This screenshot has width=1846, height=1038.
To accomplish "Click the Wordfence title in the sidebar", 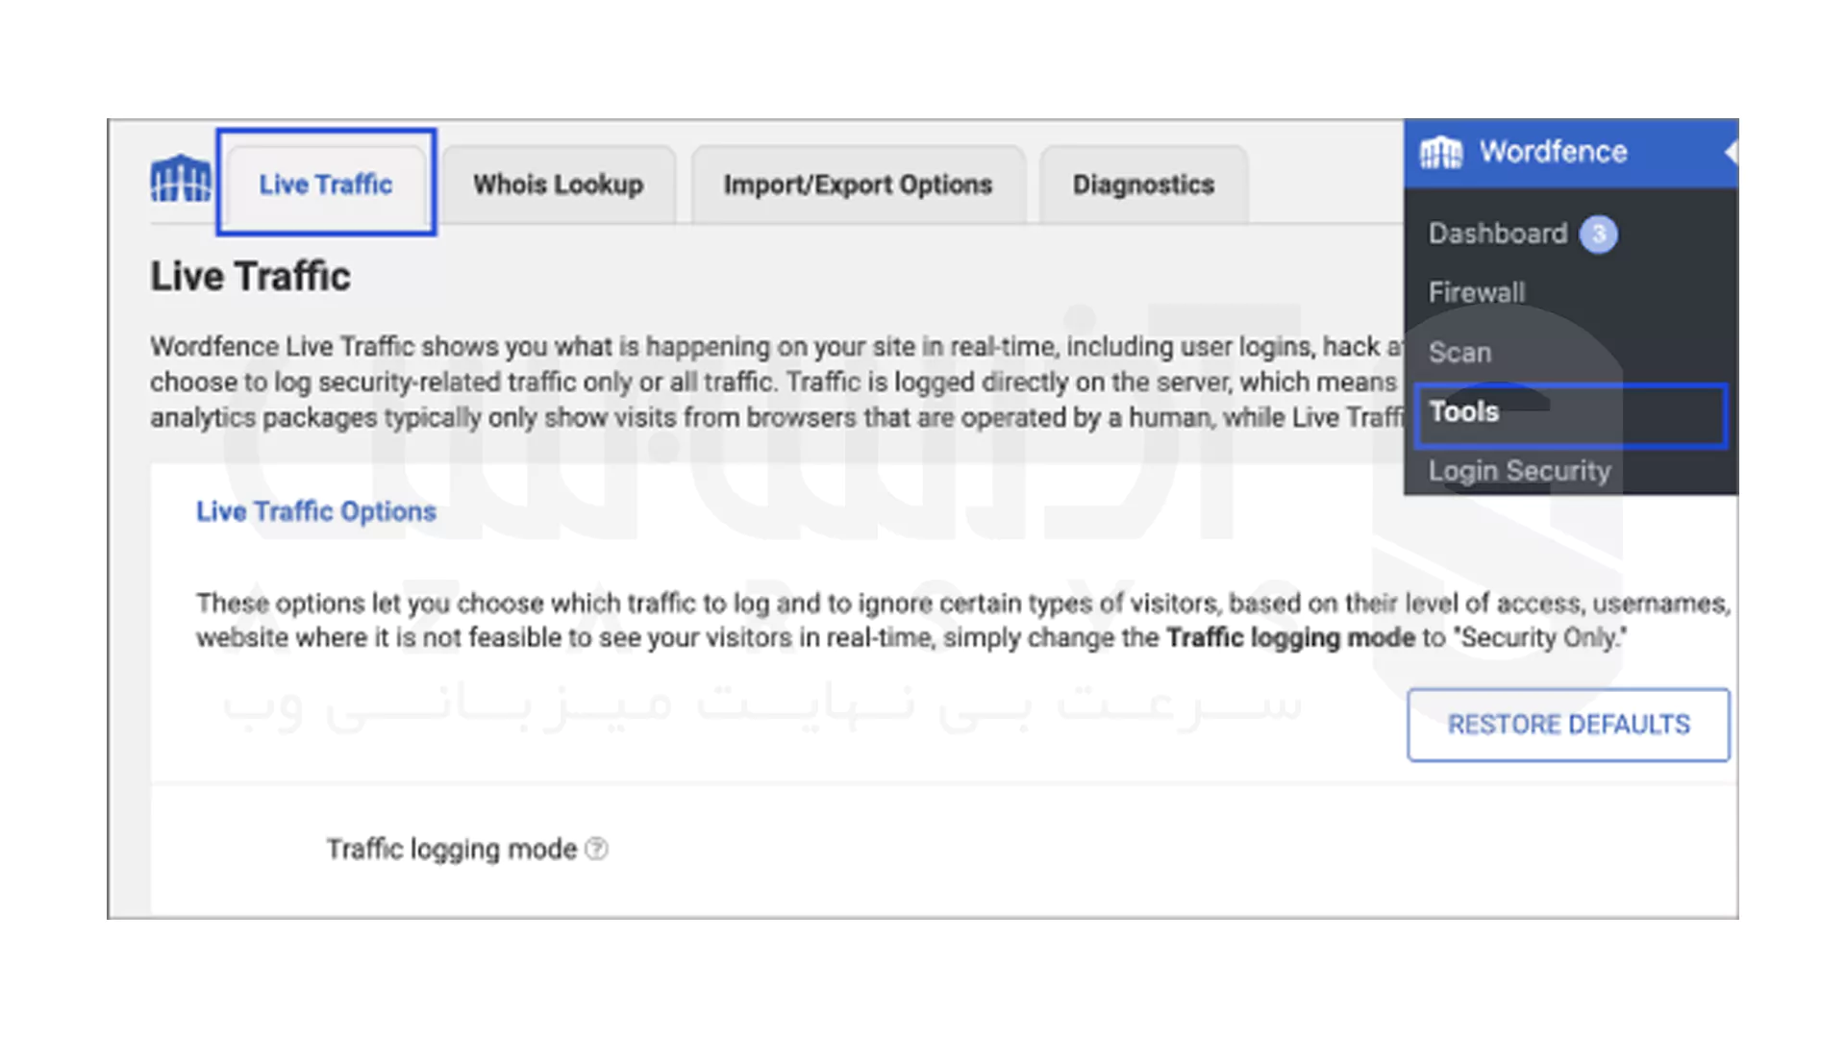I will click(1553, 152).
